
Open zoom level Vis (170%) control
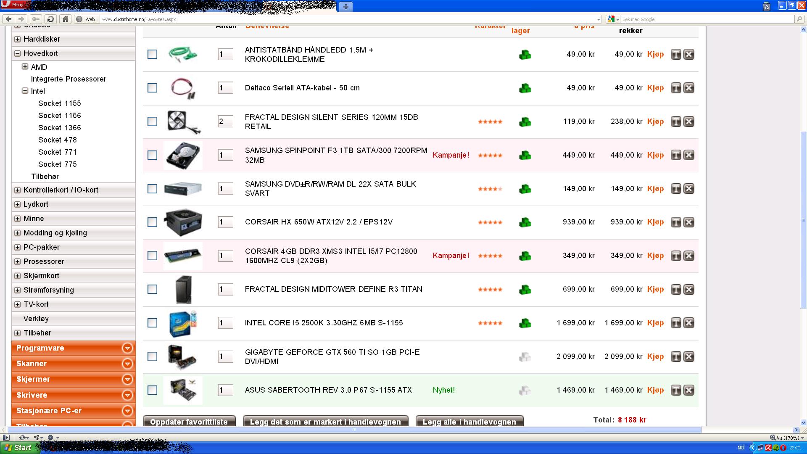coord(787,438)
